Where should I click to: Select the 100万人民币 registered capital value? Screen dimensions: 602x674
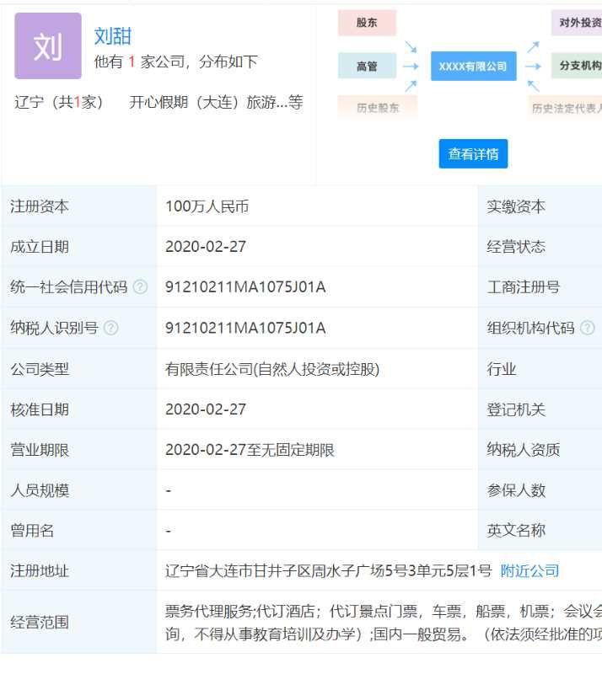pyautogui.click(x=207, y=206)
